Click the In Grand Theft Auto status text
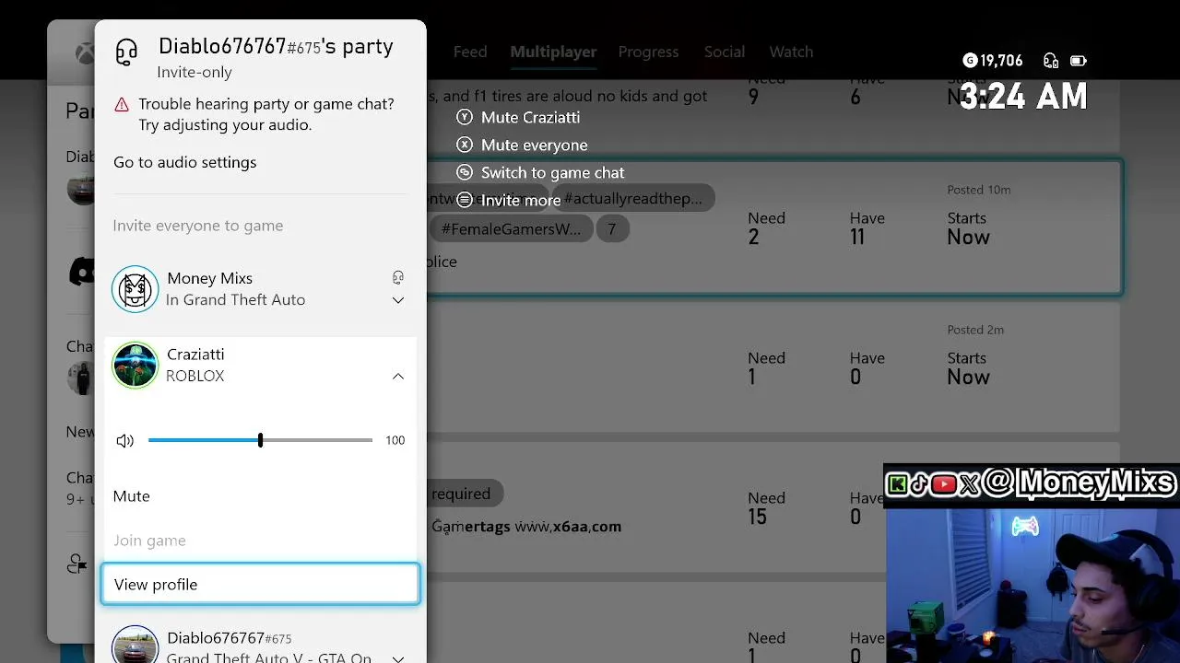Screen dimensions: 1180x663 coord(236,300)
